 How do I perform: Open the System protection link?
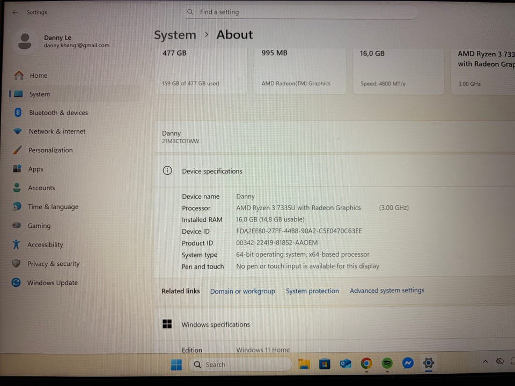coord(312,291)
